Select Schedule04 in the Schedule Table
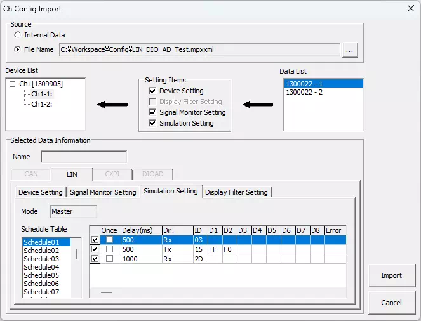421x321 pixels. click(x=46, y=267)
